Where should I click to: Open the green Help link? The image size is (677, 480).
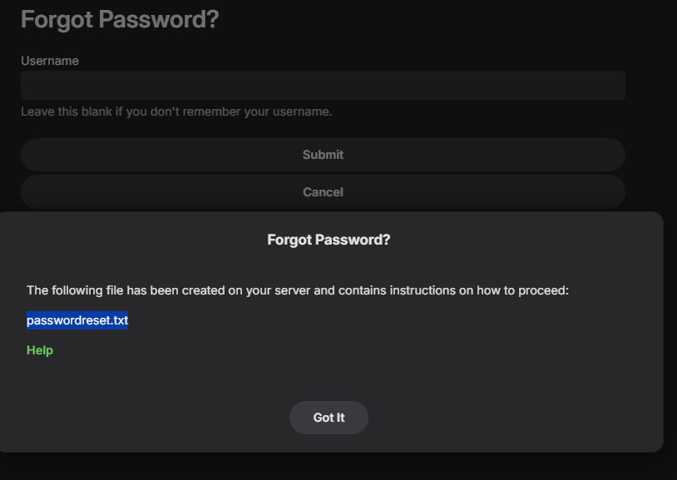coord(40,350)
